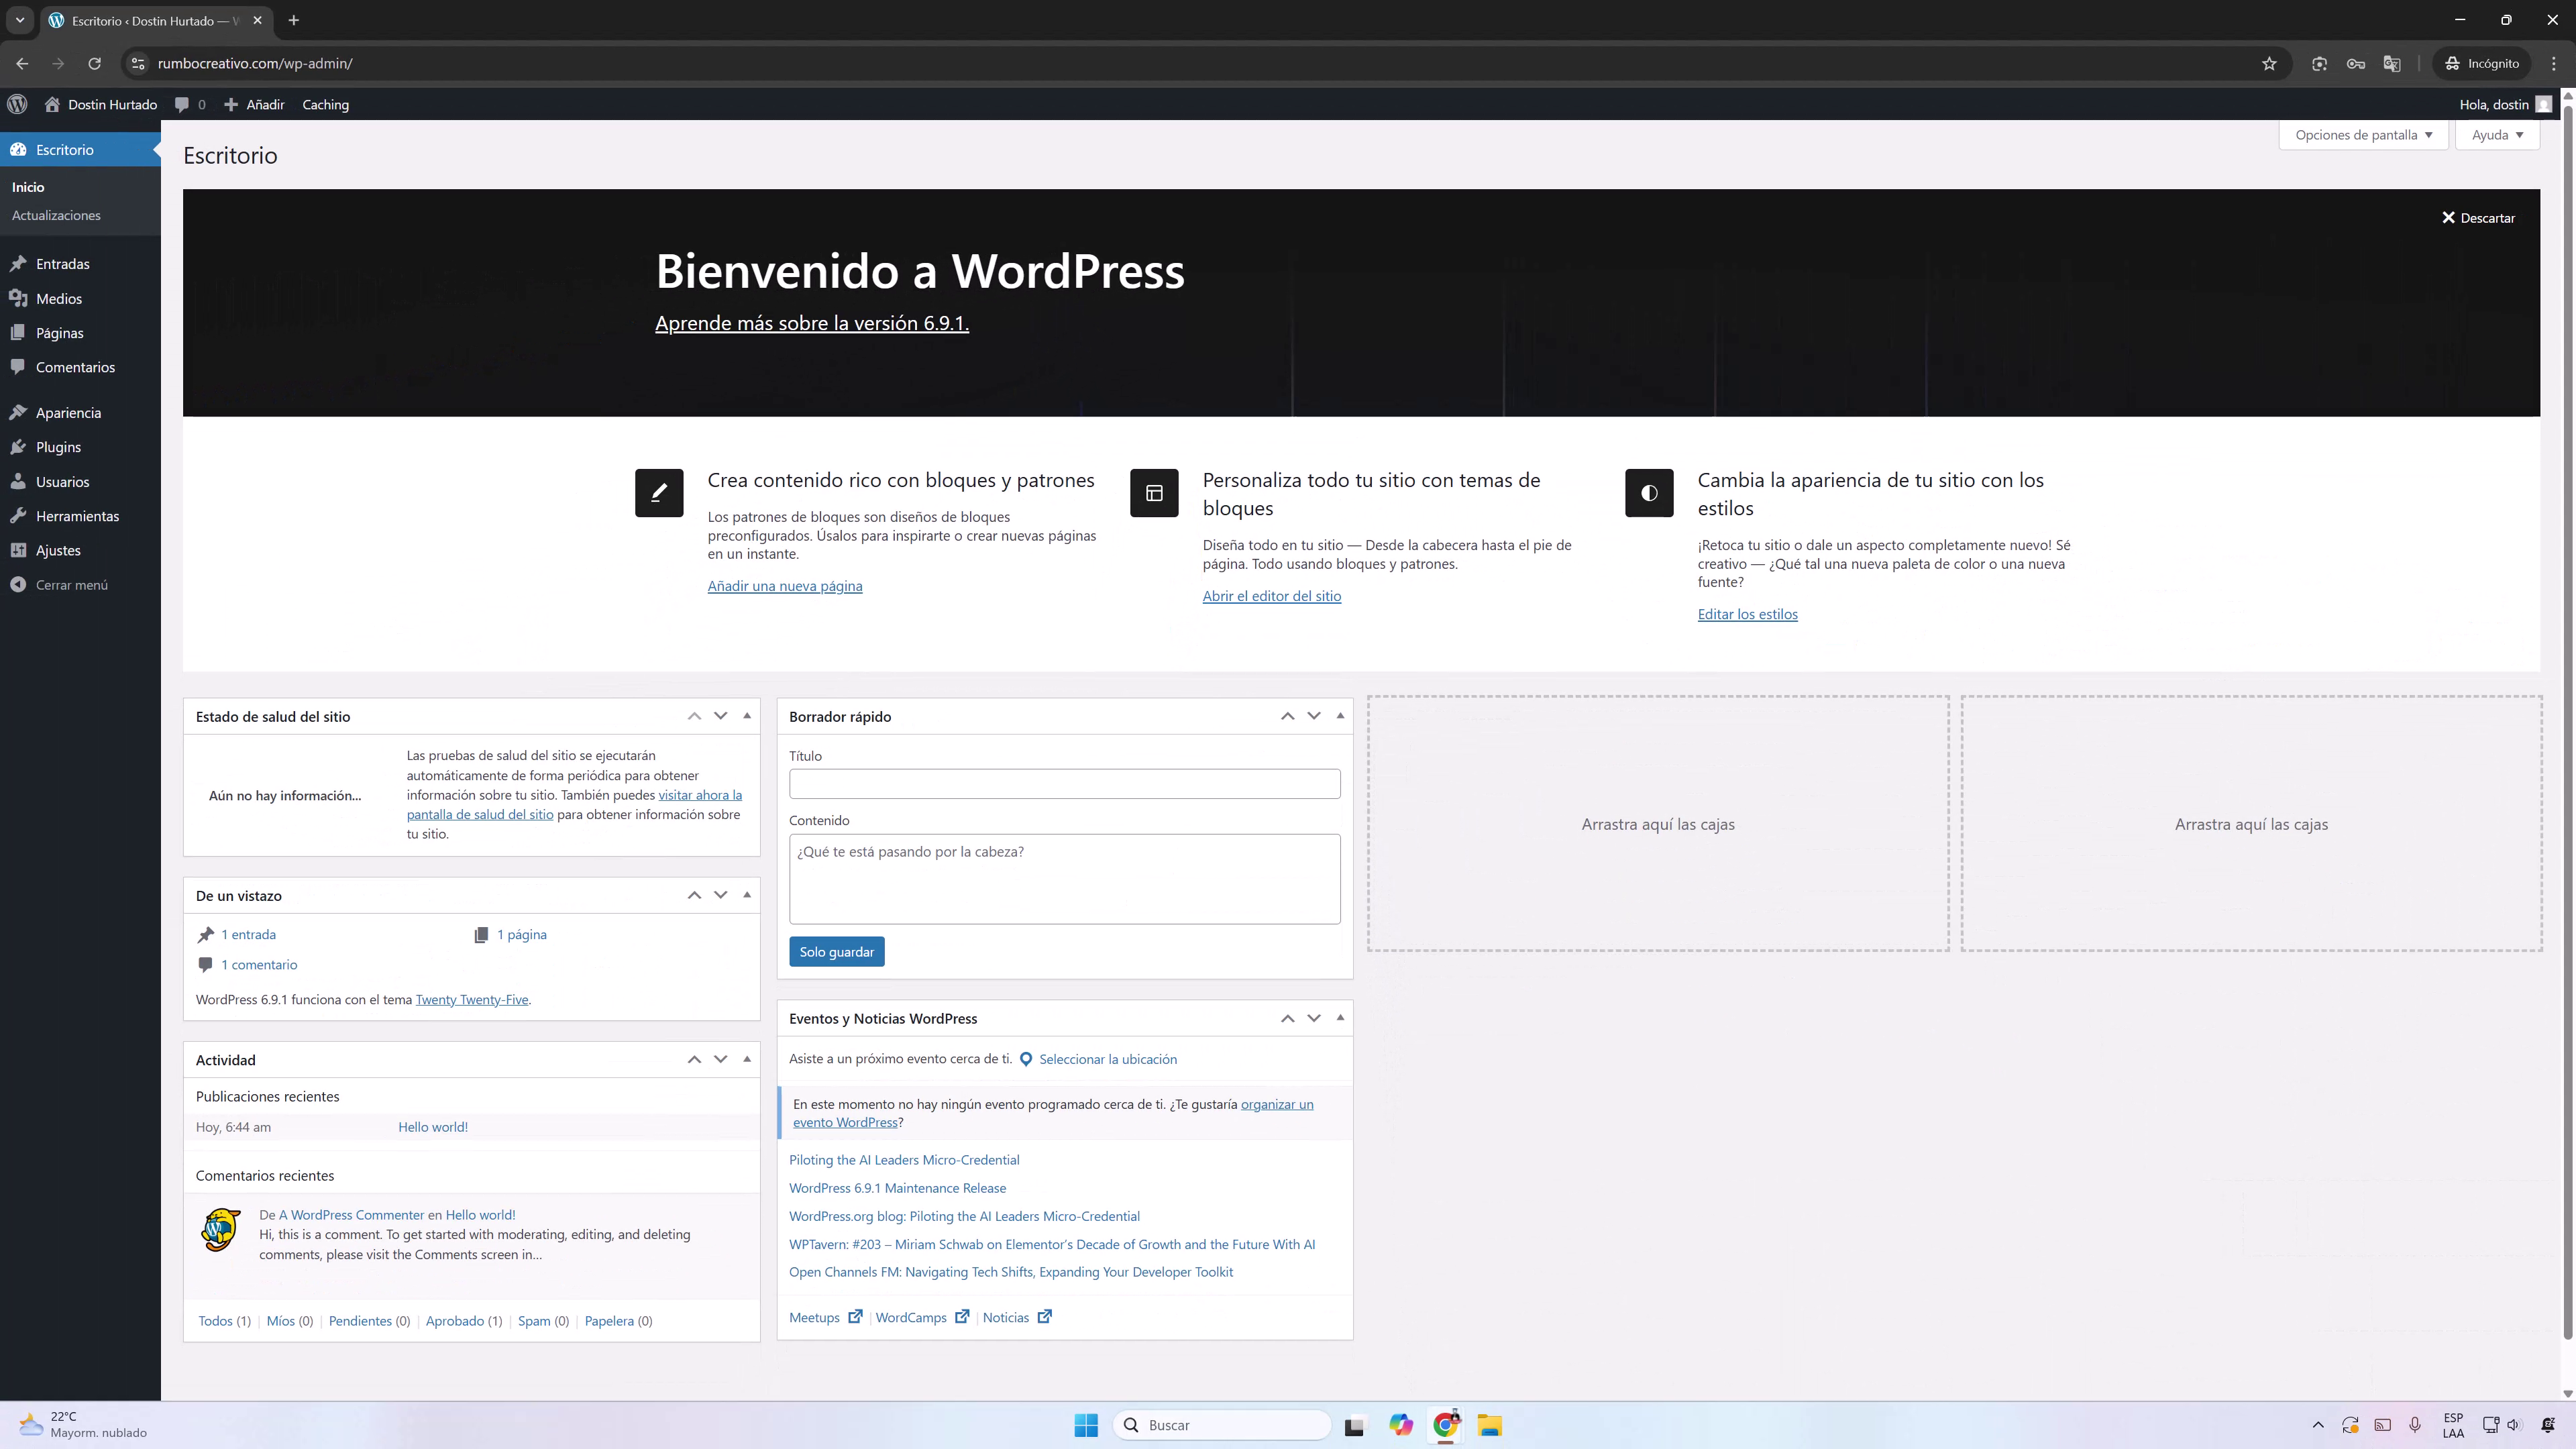Click the Solo guardar button
This screenshot has width=2576, height=1449.
tap(836, 951)
